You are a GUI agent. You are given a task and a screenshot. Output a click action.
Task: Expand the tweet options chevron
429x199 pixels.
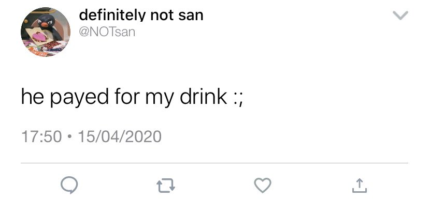pos(401,16)
